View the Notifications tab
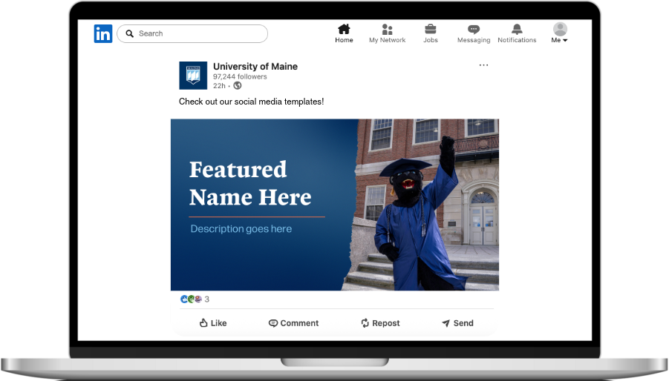 coord(517,33)
